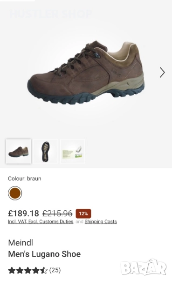
Task: Tap the main brown shoe image
Action: (x=86, y=73)
